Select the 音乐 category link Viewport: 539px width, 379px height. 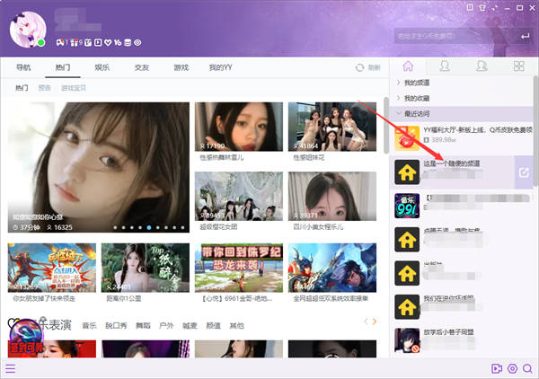pos(89,325)
